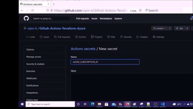Open GitHub notifications bell
This screenshot has height=109, width=193.
click(x=191, y=18)
